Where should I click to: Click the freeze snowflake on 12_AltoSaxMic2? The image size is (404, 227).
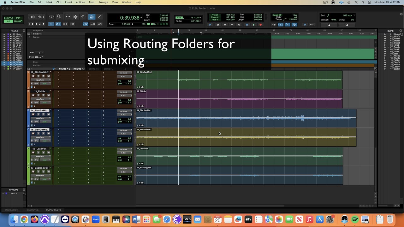[32, 84]
